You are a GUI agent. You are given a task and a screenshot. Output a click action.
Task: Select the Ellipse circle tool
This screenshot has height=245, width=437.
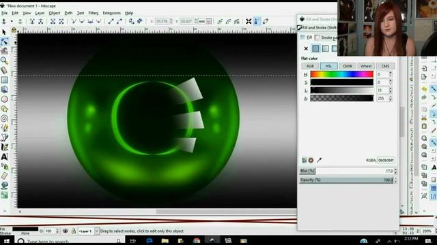pyautogui.click(x=5, y=99)
